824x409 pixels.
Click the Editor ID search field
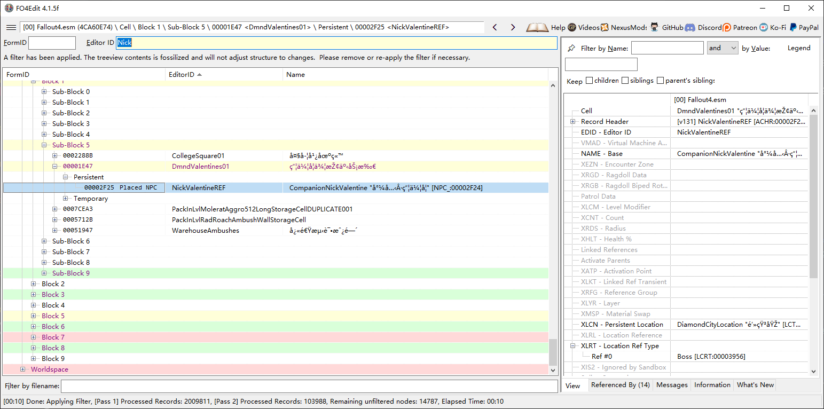[x=336, y=43]
